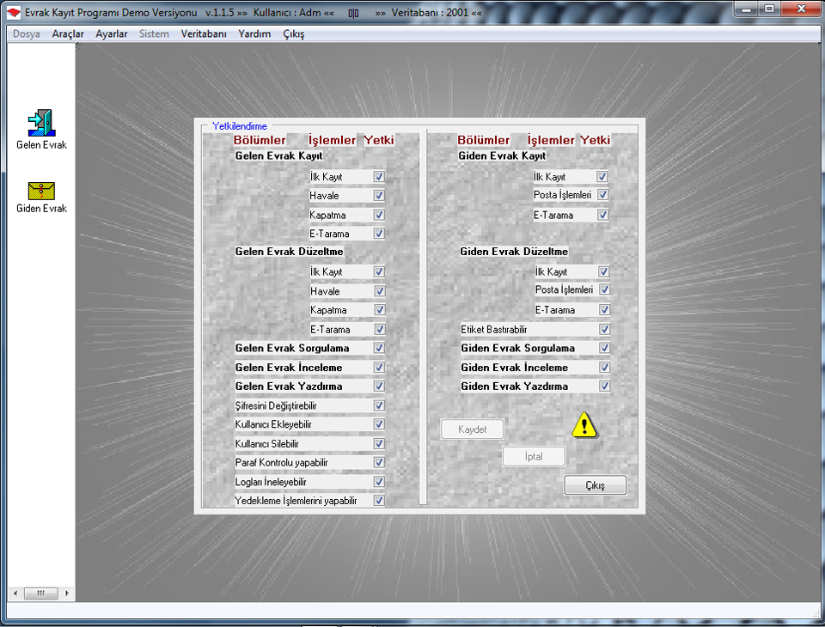Toggle E-Tarama under Giden Evrak Kayıt

[x=603, y=215]
